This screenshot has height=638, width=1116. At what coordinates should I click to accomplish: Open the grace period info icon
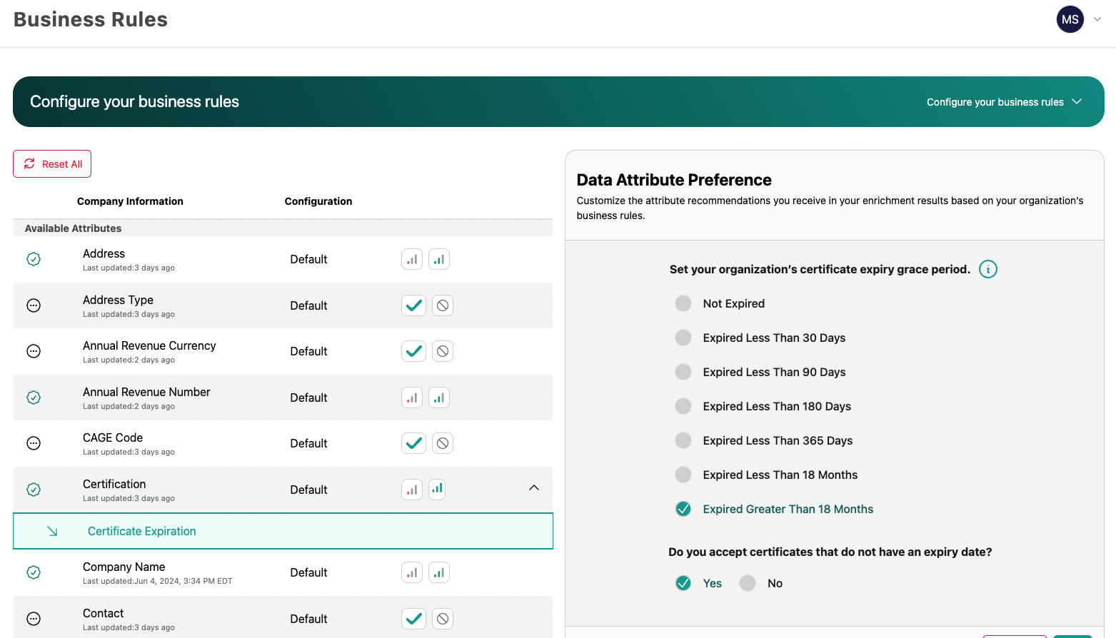988,269
